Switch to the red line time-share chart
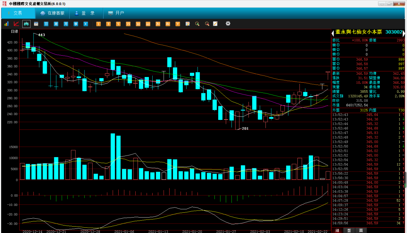Screen dimensions: 407x233 pyautogui.click(x=16, y=24)
